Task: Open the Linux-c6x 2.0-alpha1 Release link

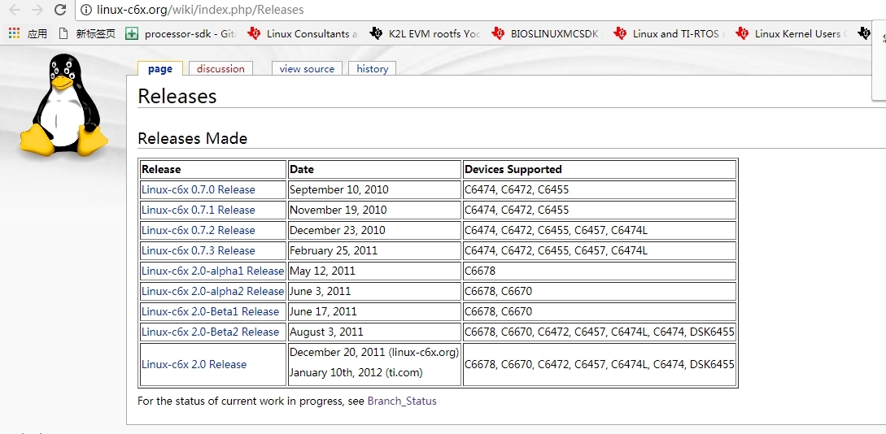Action: point(212,271)
